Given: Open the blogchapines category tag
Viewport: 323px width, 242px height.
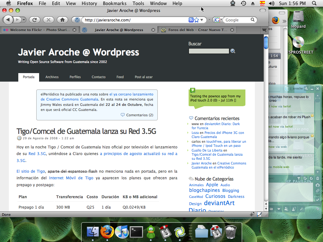Looking at the screenshot, I should click(x=204, y=190).
